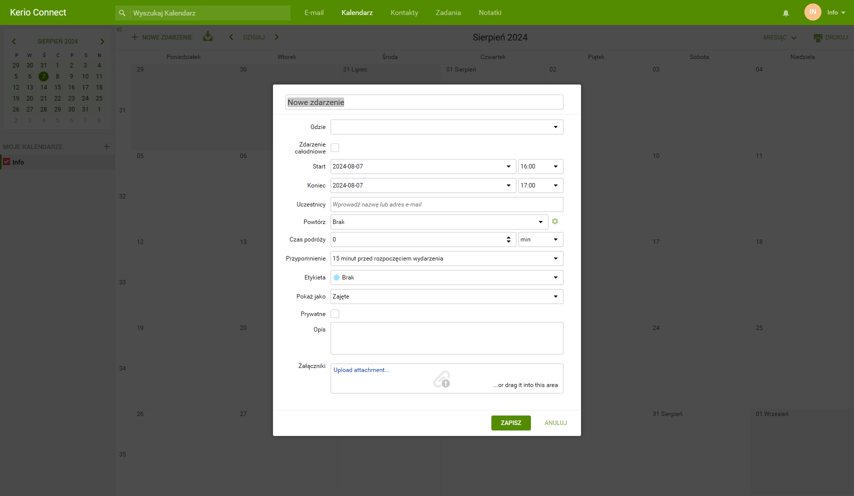The height and width of the screenshot is (496, 854).
Task: Collapse the sidebar with double-chevron icon
Action: 119,29
